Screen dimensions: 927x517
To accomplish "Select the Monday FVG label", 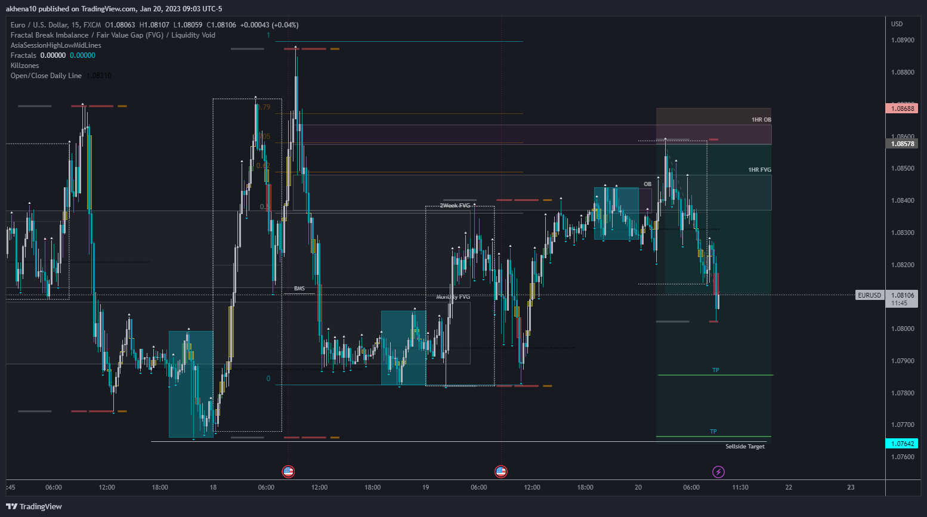I will (x=453, y=297).
